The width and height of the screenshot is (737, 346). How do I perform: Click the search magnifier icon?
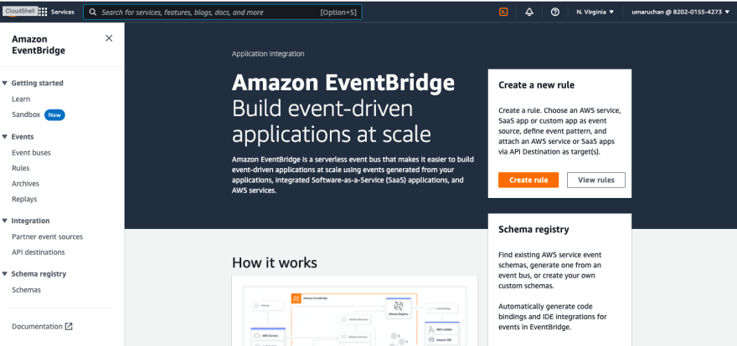93,13
